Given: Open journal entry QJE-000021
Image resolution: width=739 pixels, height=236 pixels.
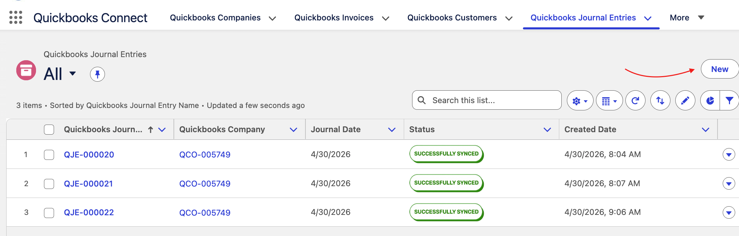Looking at the screenshot, I should [x=88, y=184].
